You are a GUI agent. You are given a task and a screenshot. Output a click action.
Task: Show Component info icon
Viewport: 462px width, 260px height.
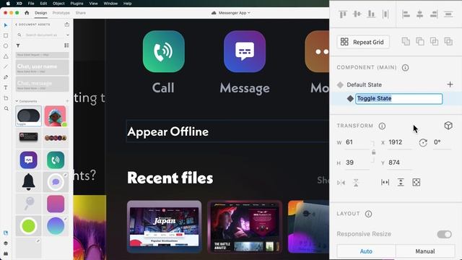[x=405, y=68]
